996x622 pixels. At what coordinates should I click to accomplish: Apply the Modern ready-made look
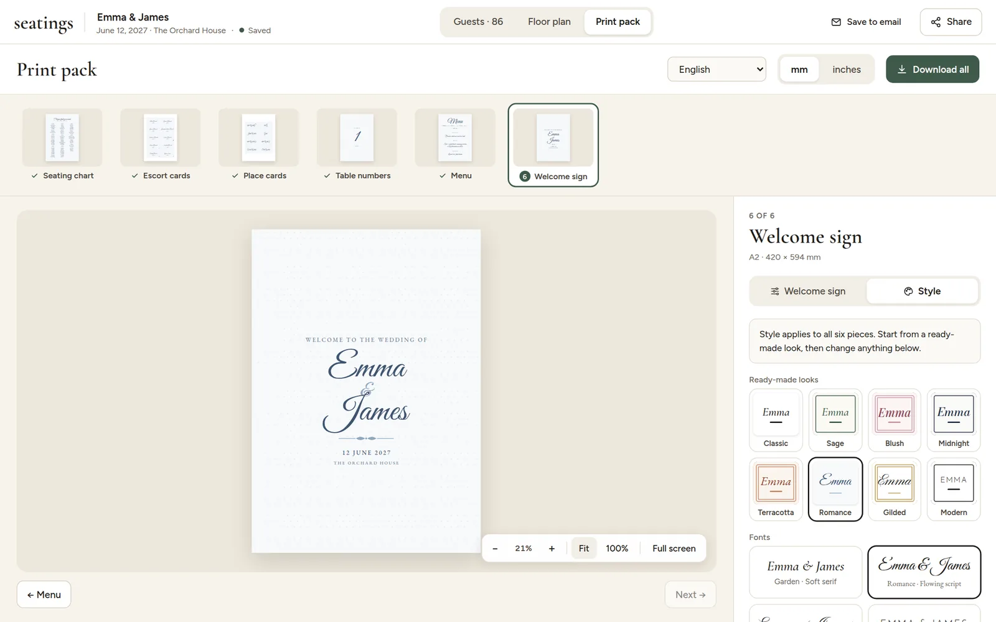click(954, 489)
